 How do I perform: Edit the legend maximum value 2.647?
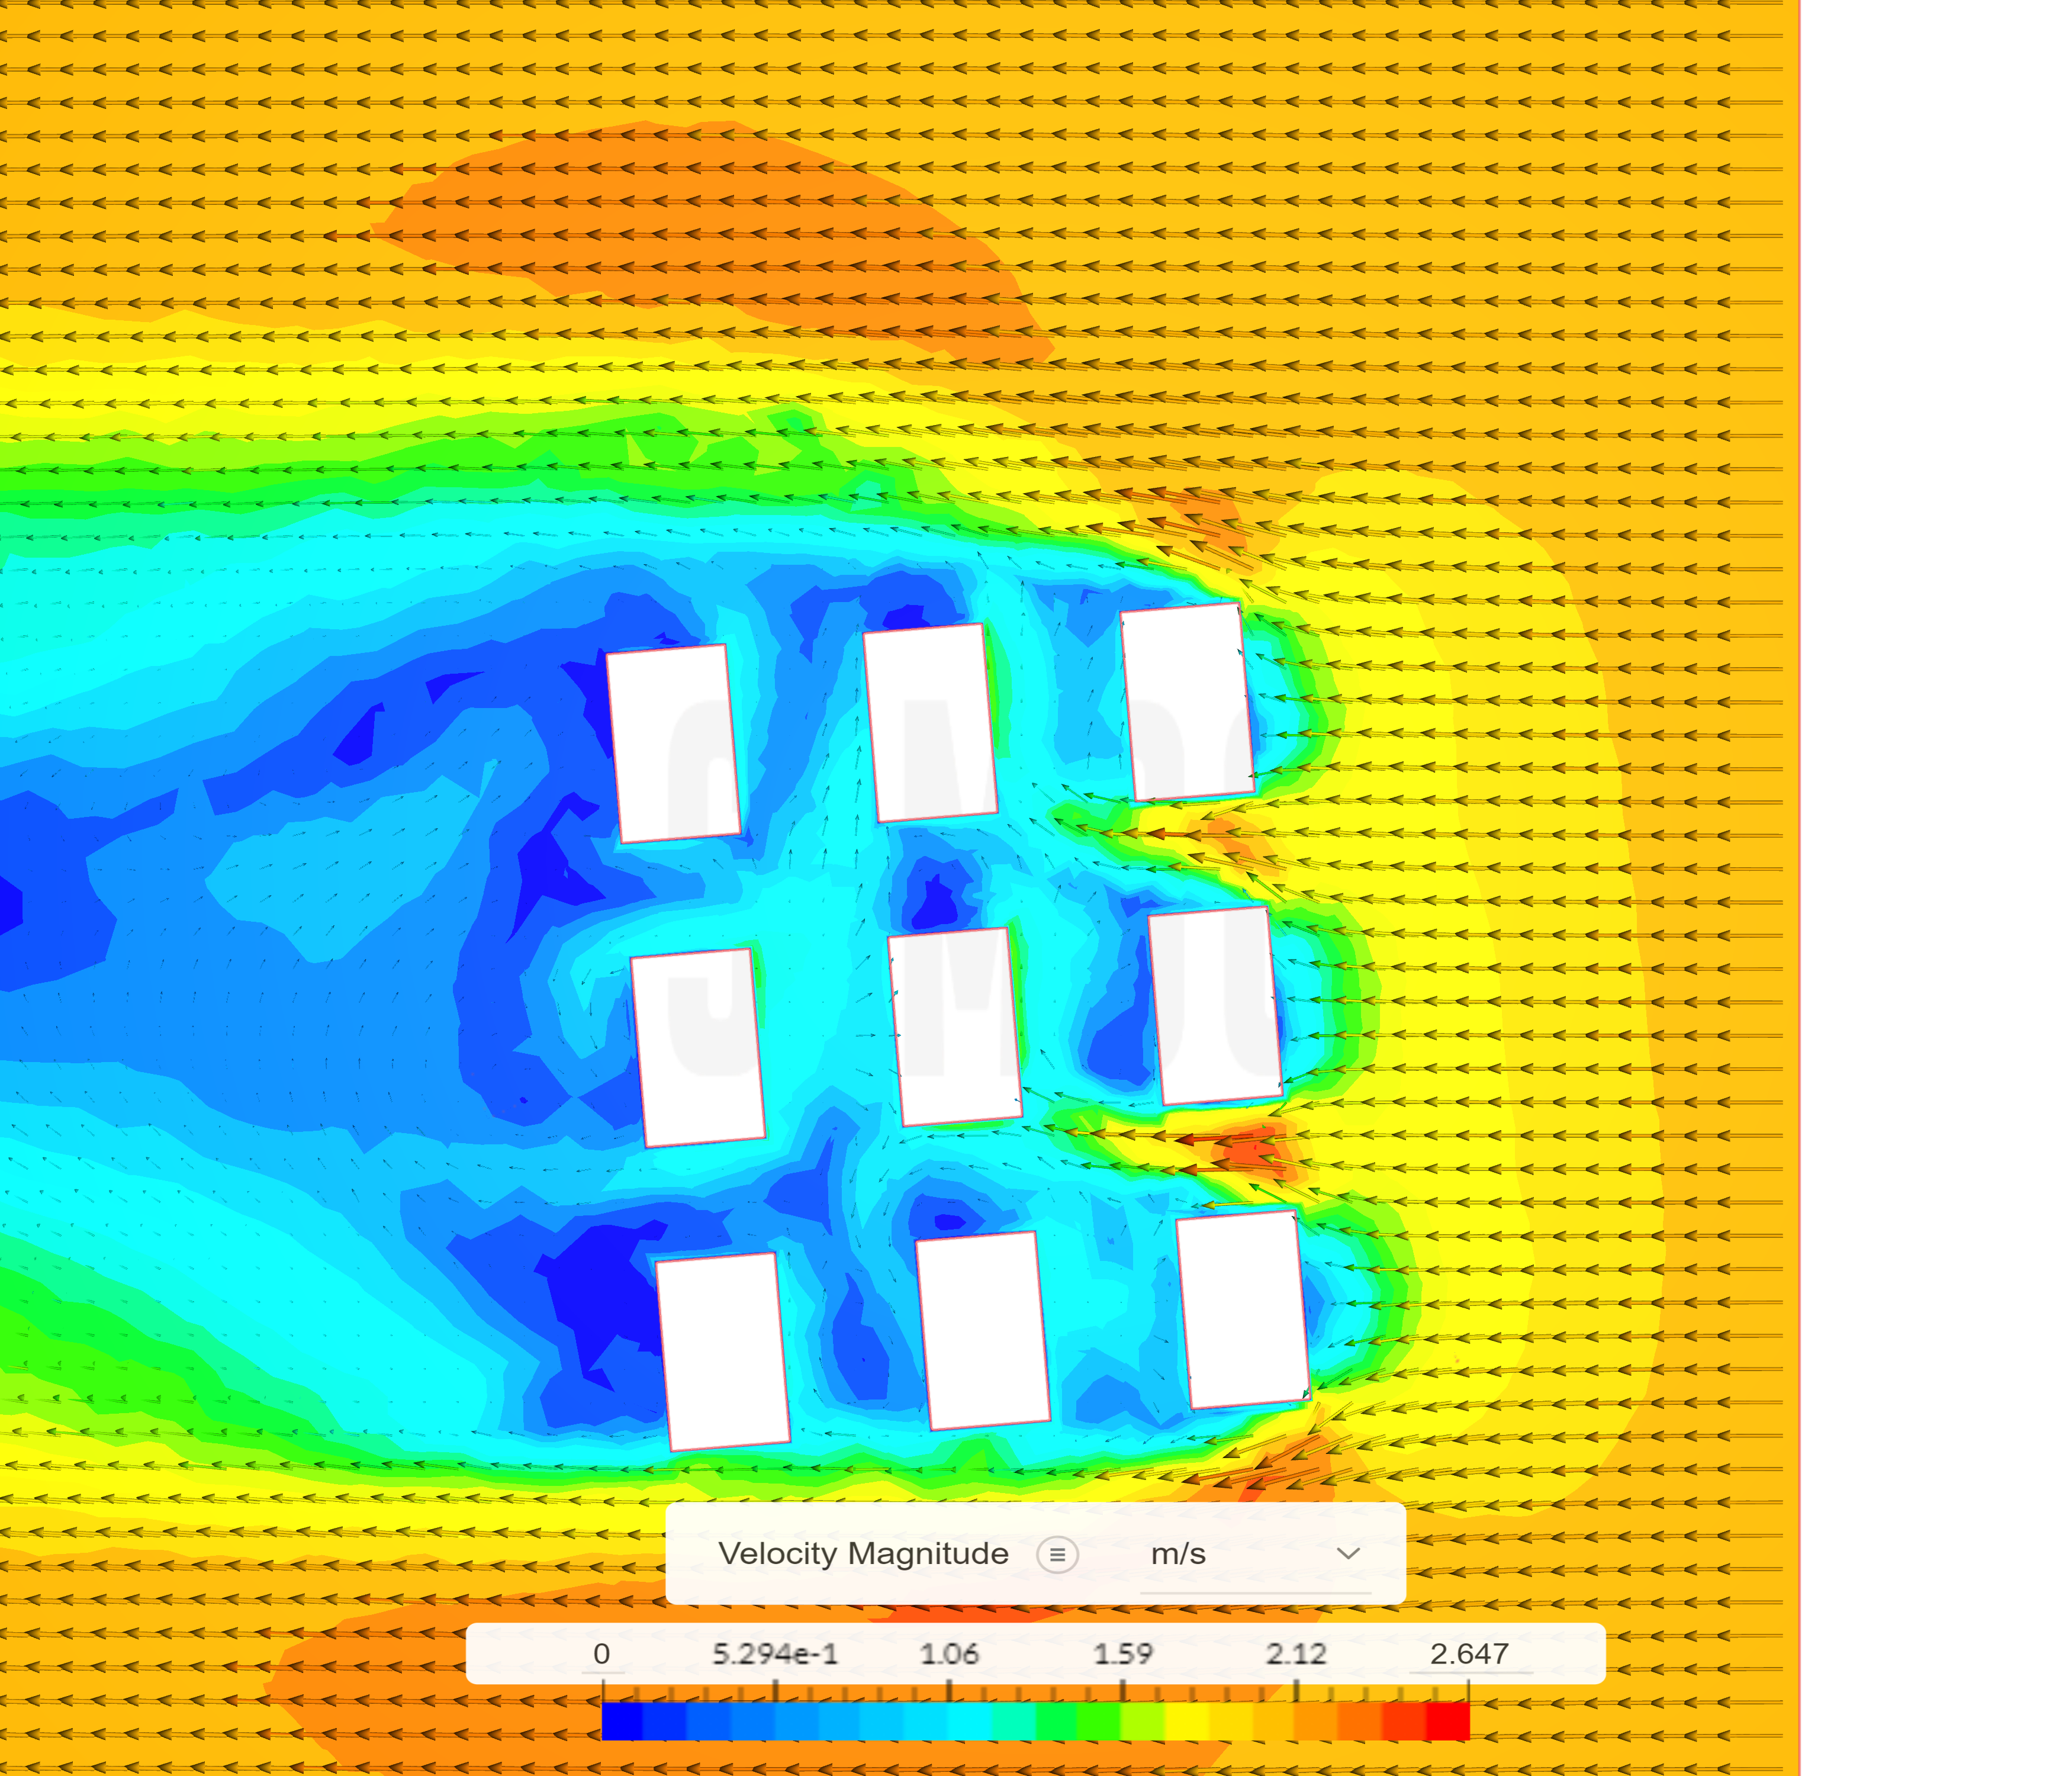(1469, 1654)
